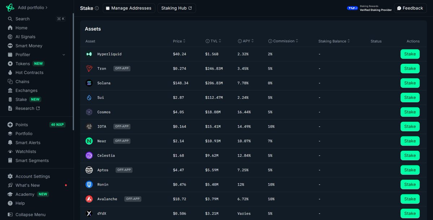
Task: Open the Account Settings gear icon
Action: click(10, 176)
